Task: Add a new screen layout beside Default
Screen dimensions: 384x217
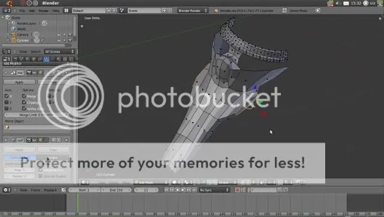Action: (x=109, y=11)
